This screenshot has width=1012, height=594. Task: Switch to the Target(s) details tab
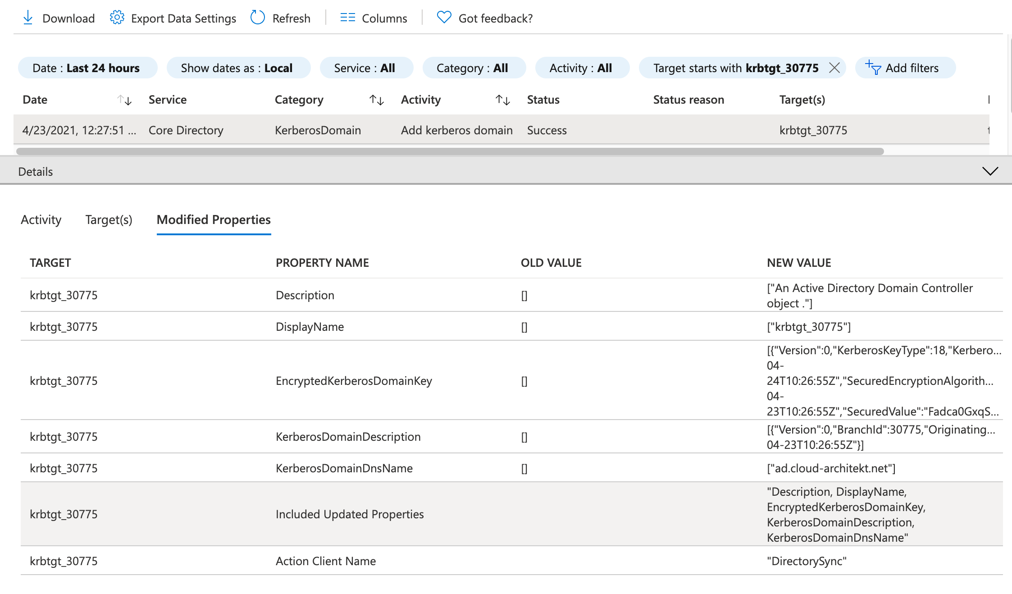tap(109, 219)
